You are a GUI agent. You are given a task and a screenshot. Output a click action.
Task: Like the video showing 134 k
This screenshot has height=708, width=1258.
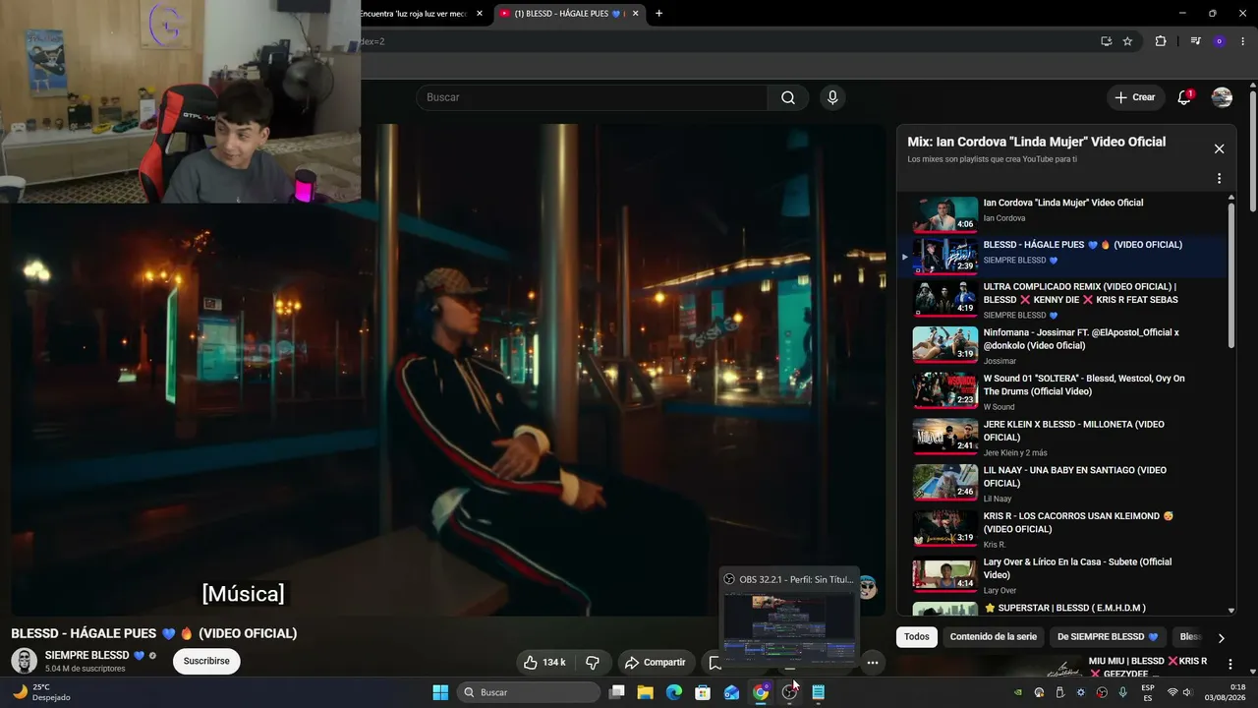pyautogui.click(x=544, y=663)
